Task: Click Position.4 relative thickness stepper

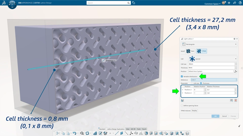Action: (x=236, y=93)
